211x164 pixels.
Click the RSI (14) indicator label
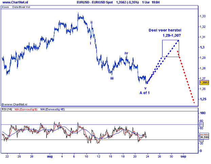pos(7,110)
